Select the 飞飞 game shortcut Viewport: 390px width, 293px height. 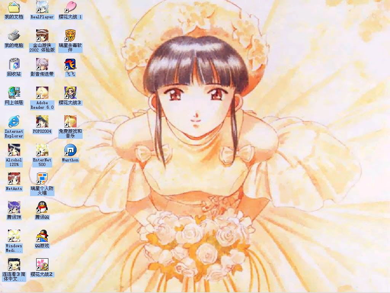point(70,64)
